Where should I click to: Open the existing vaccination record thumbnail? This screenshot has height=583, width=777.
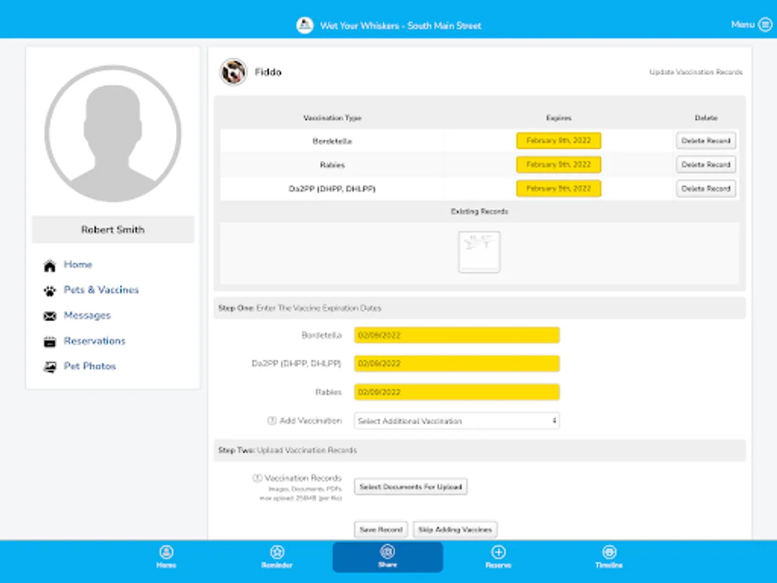tap(479, 252)
